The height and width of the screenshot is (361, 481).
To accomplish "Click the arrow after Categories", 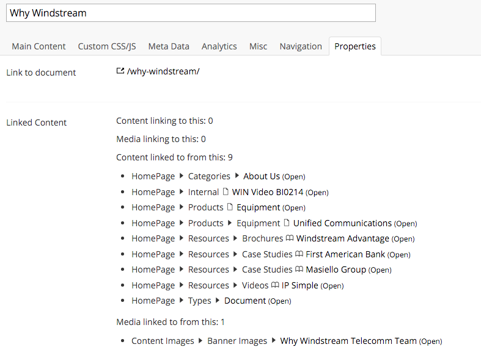I will click(237, 176).
